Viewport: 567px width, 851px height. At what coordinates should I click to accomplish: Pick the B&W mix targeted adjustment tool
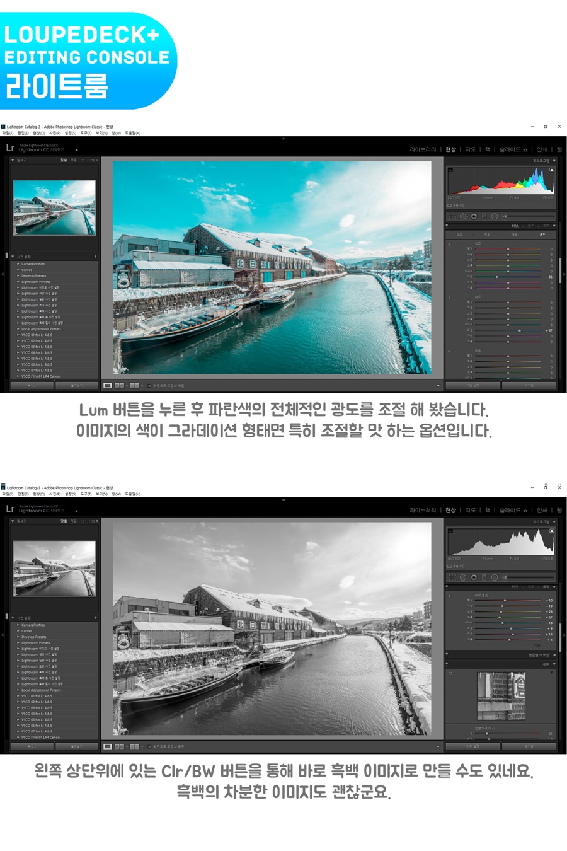click(x=449, y=595)
